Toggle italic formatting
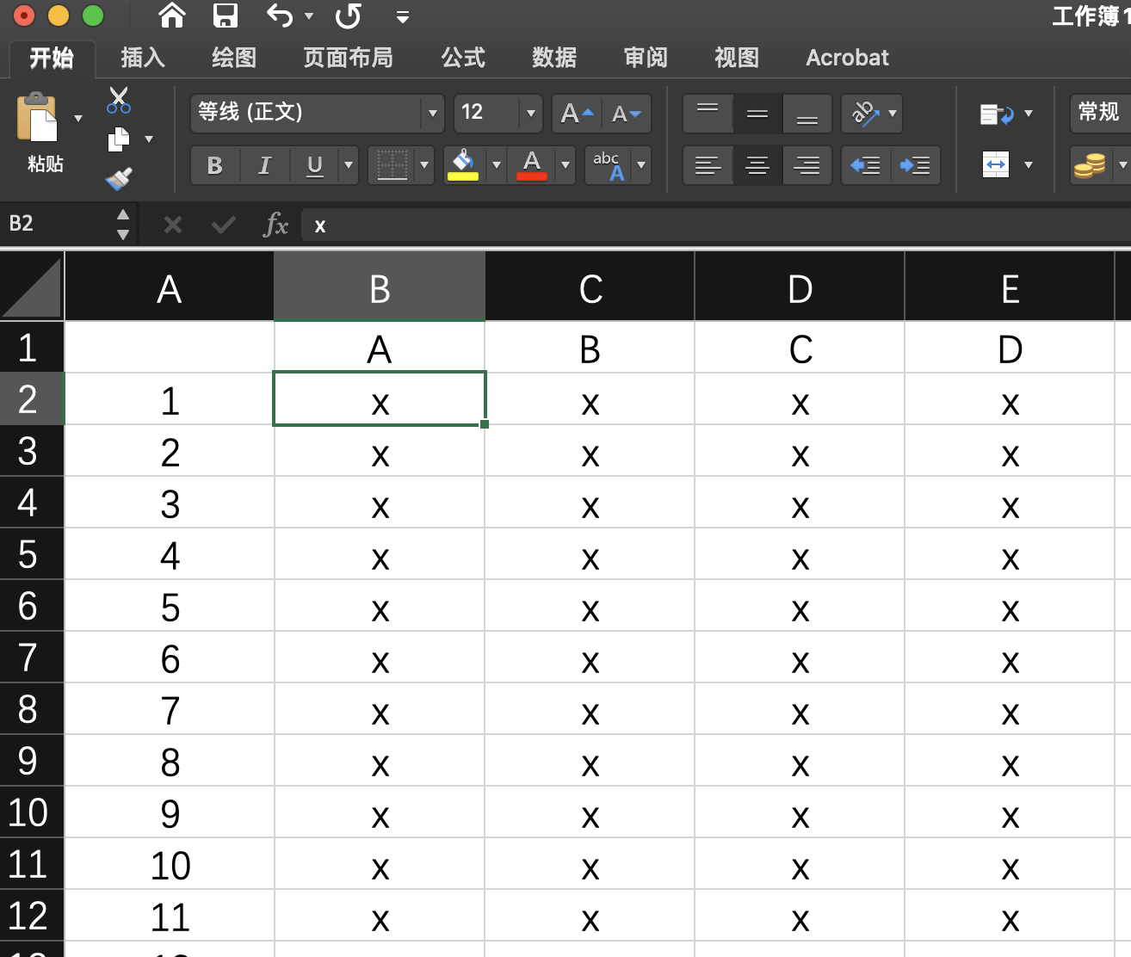Screen dimensions: 1131x957 [x=264, y=165]
